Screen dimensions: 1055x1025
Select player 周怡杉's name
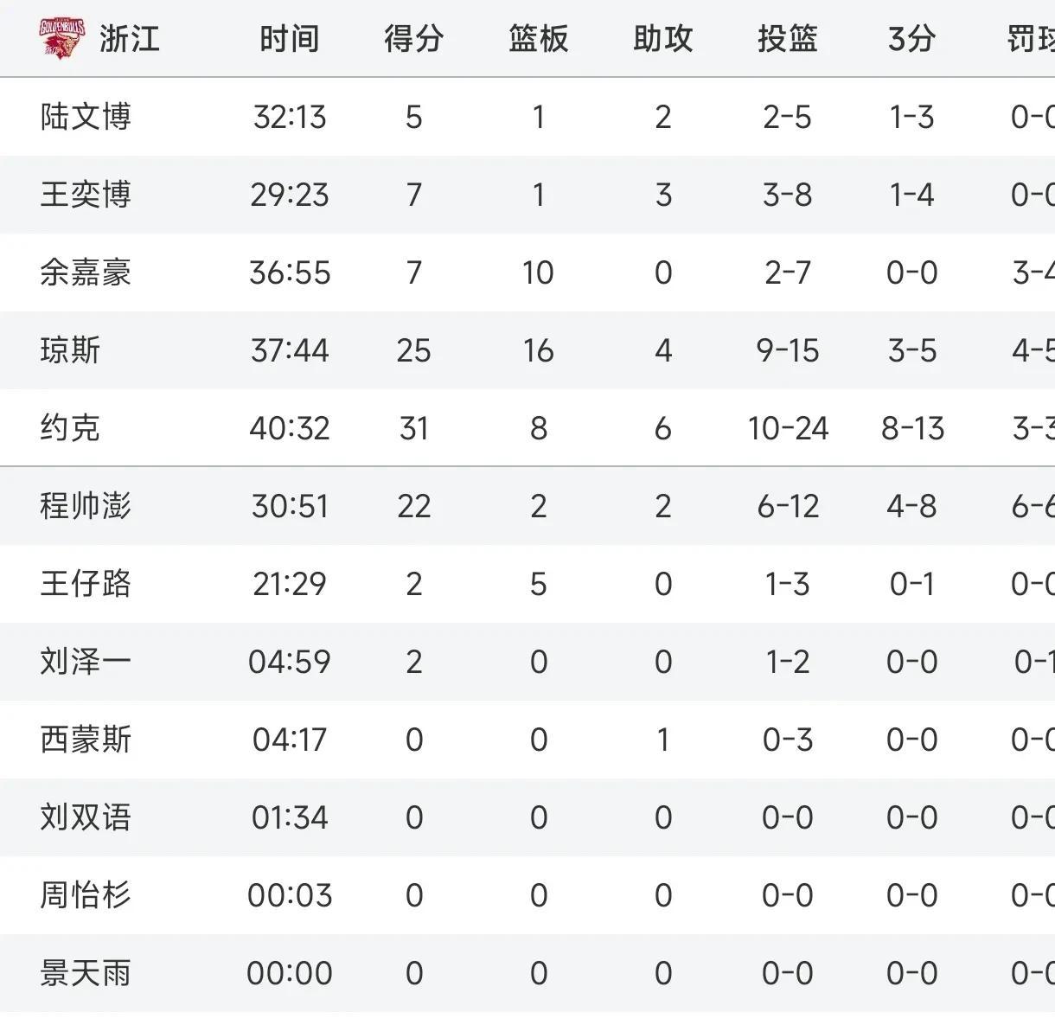[x=86, y=895]
